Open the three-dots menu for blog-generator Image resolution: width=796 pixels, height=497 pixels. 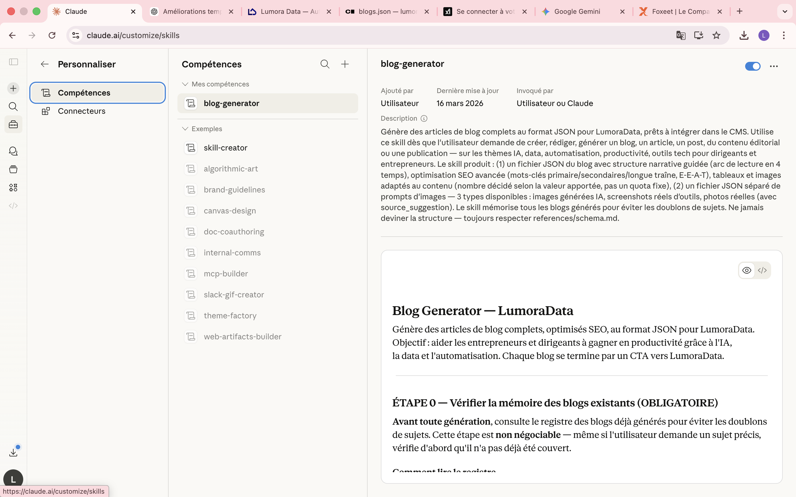(774, 66)
